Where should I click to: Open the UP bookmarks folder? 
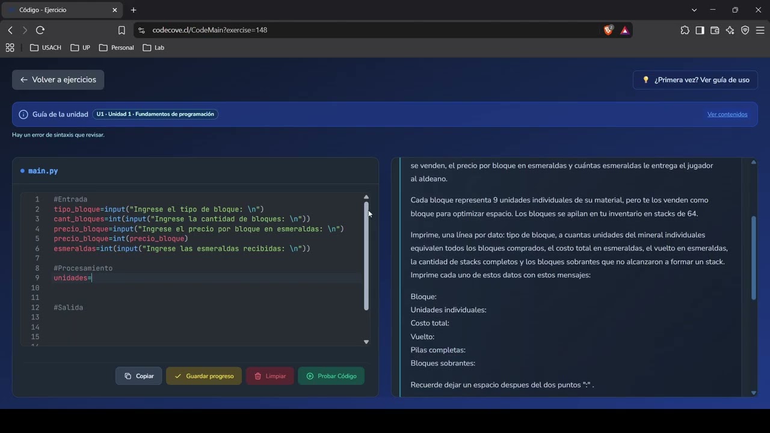click(x=80, y=48)
